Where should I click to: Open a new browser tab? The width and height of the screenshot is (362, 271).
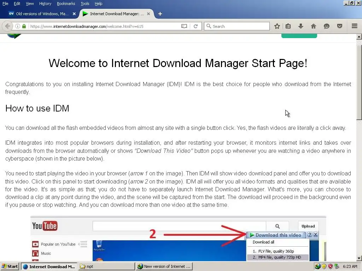[x=160, y=14]
